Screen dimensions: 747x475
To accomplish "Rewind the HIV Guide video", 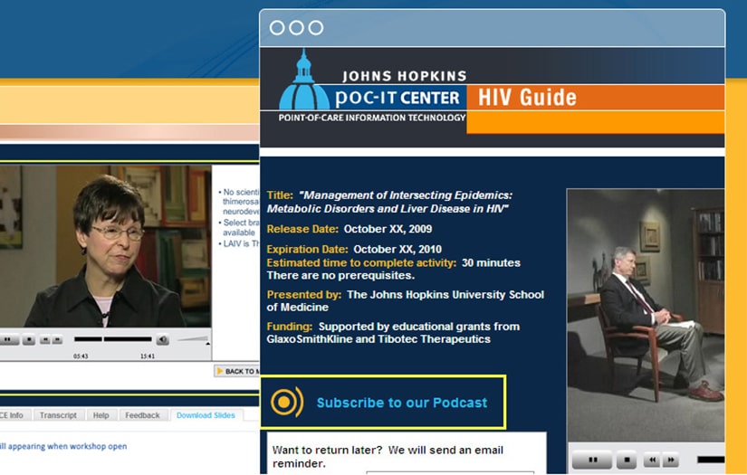I will pyautogui.click(x=652, y=460).
